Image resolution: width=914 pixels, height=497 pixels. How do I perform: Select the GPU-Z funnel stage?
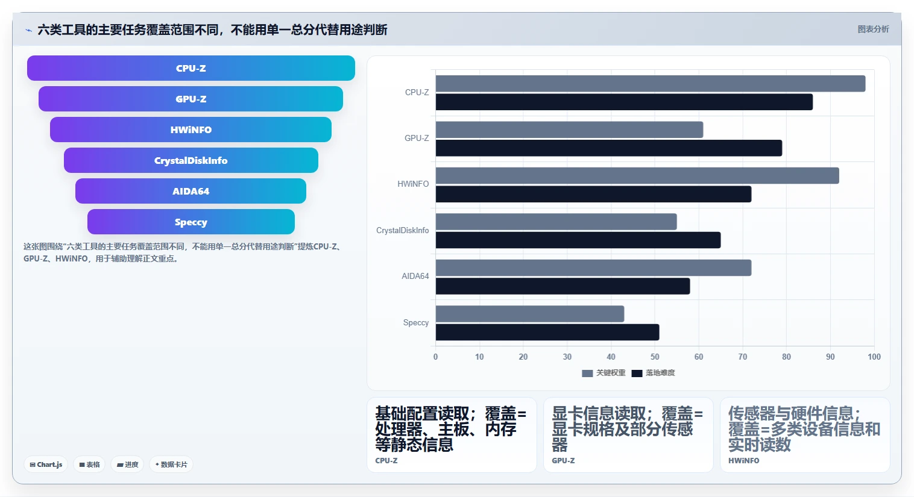pos(191,99)
